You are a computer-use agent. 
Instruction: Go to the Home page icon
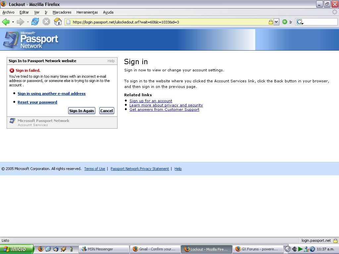click(x=58, y=22)
